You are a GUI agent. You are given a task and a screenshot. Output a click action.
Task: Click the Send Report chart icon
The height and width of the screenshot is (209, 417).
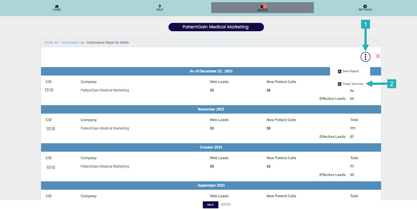339,72
